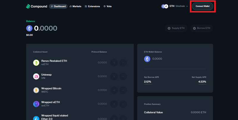238x120 pixels.
Task: Click the 0.0000 ETH collateral value
Action: coord(198,112)
